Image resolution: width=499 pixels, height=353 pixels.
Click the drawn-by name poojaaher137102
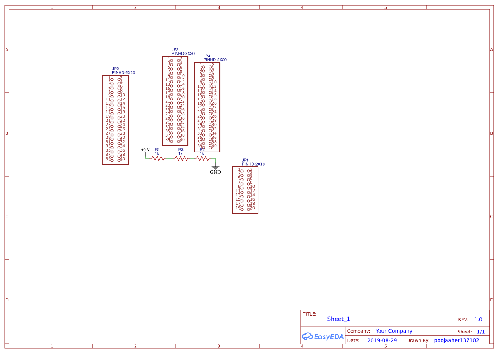pyautogui.click(x=456, y=340)
